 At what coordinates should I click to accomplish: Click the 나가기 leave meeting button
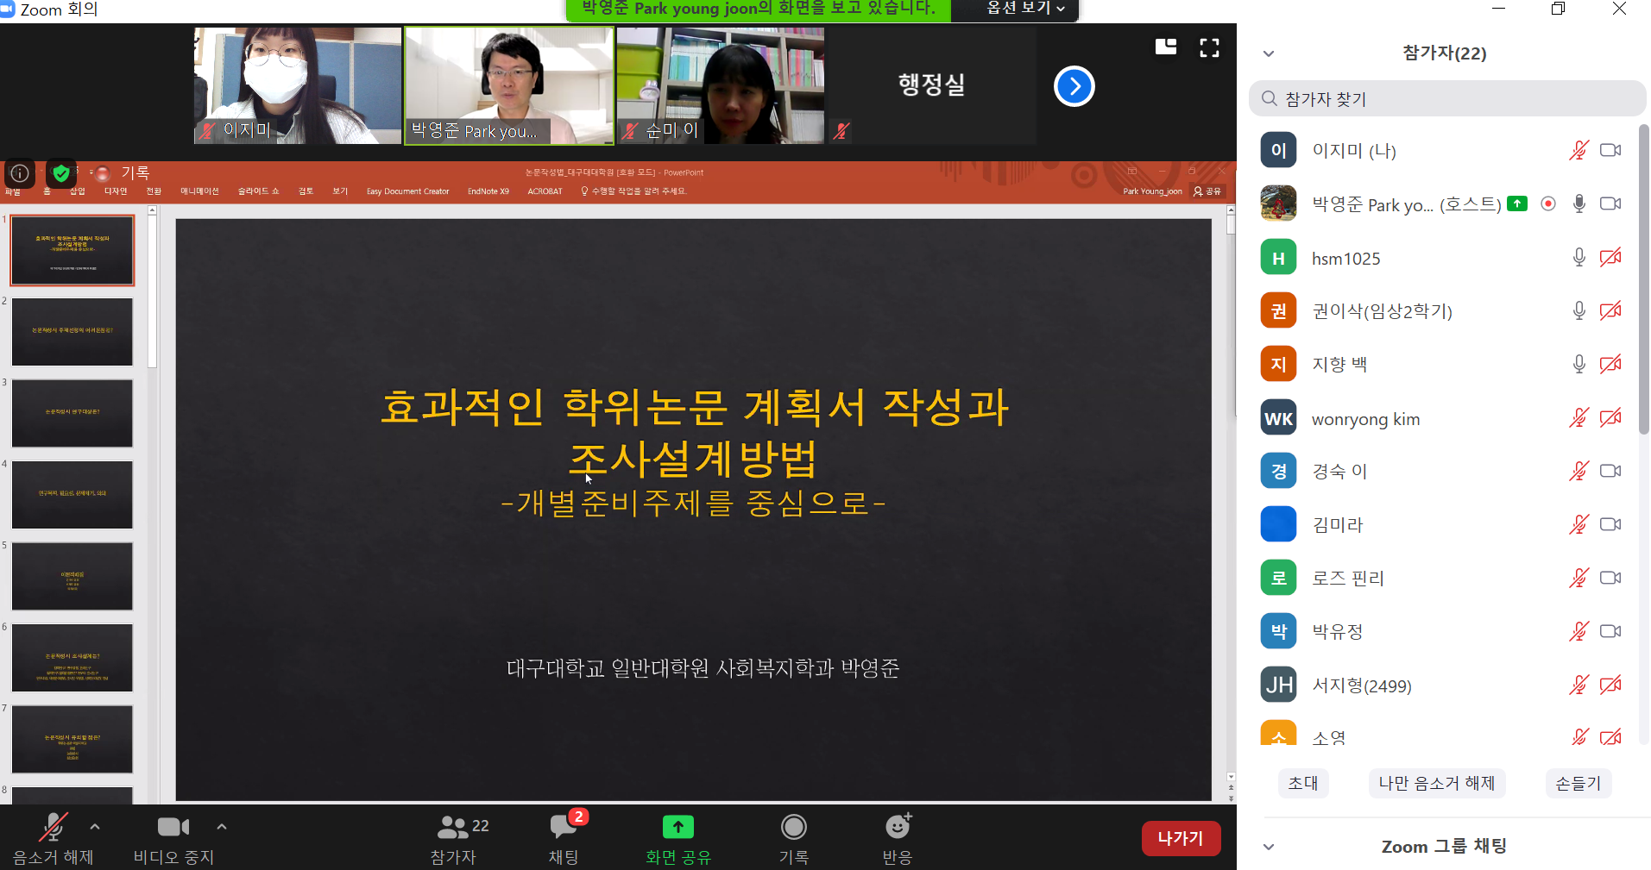point(1180,838)
